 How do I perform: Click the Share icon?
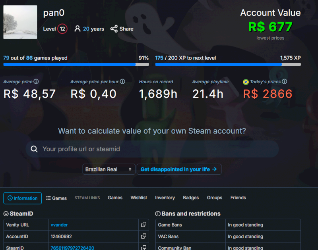pos(114,29)
